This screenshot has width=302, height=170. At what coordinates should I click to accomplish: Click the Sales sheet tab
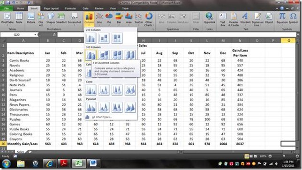(21, 152)
